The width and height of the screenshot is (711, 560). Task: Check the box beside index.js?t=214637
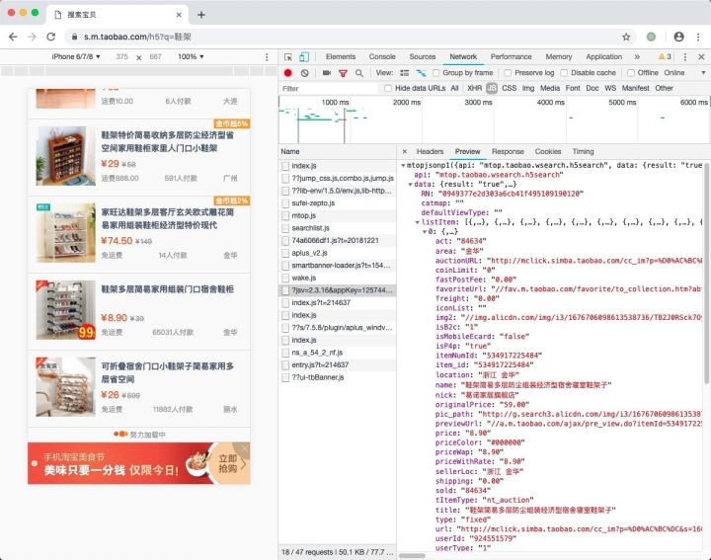pyautogui.click(x=285, y=303)
